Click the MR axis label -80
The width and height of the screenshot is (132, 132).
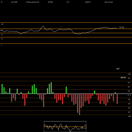point(129,112)
